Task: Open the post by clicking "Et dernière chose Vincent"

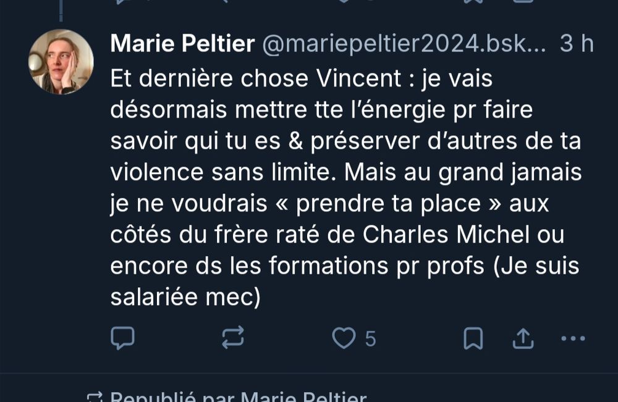Action: (x=256, y=78)
